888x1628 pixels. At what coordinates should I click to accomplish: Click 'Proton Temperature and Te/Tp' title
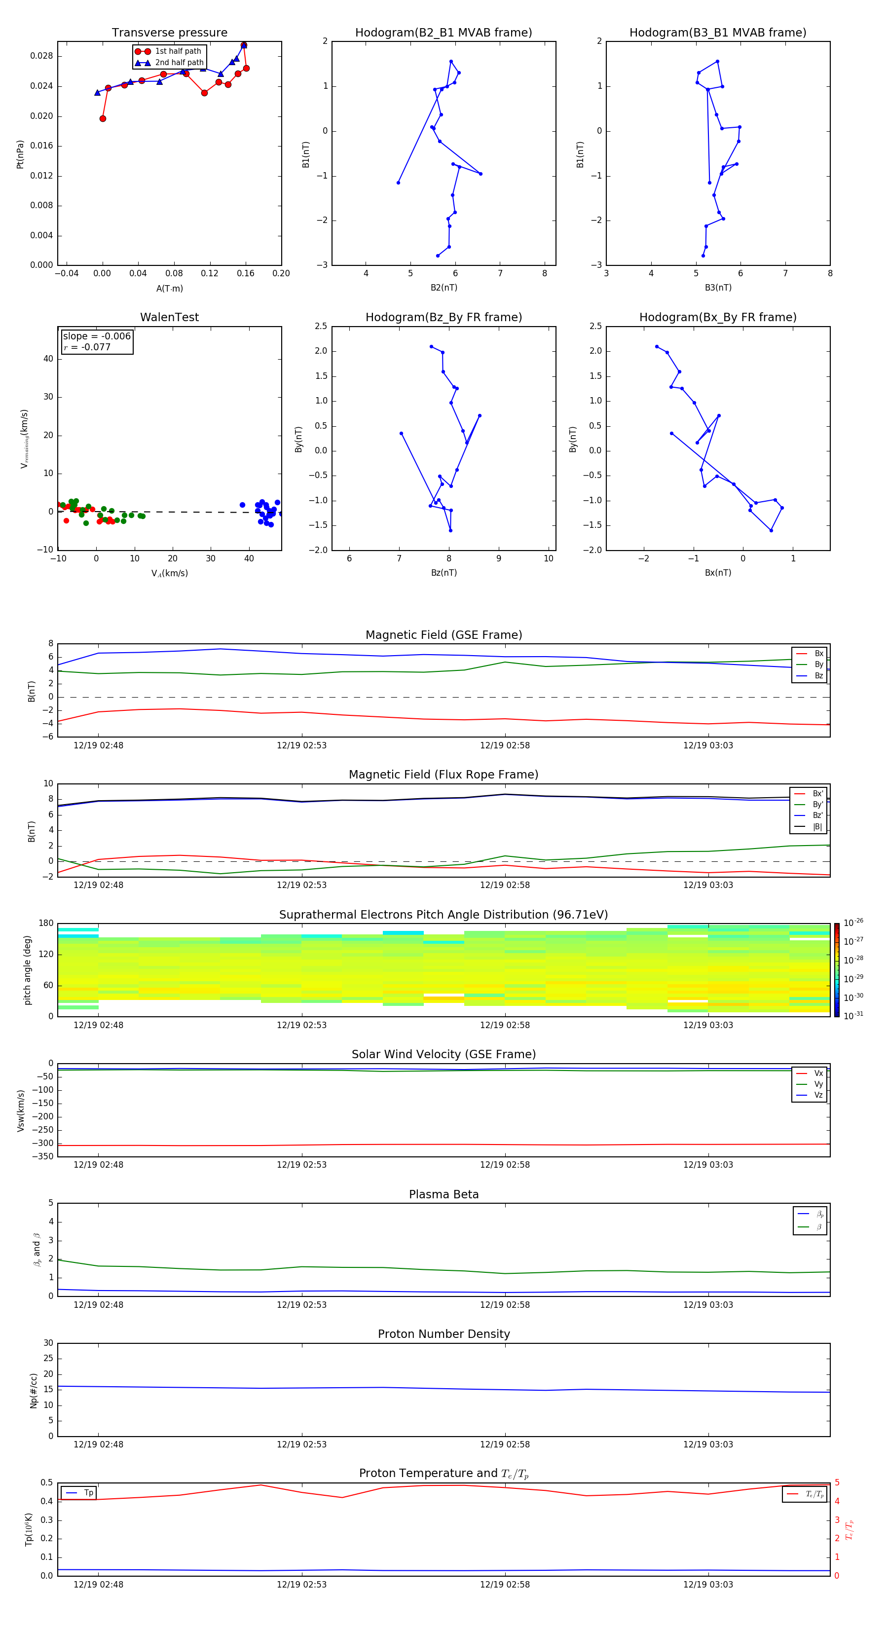coord(444,1474)
